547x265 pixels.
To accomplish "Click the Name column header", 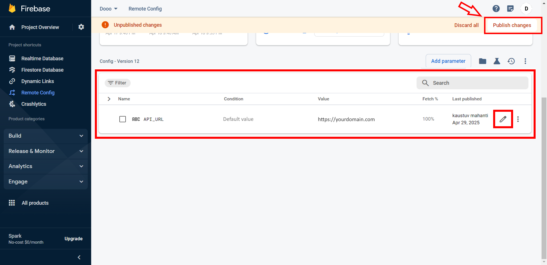I will [124, 99].
